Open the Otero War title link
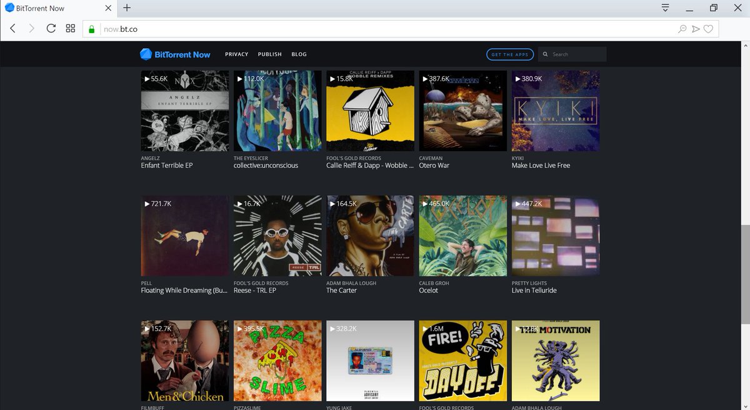The image size is (750, 410). coord(434,166)
